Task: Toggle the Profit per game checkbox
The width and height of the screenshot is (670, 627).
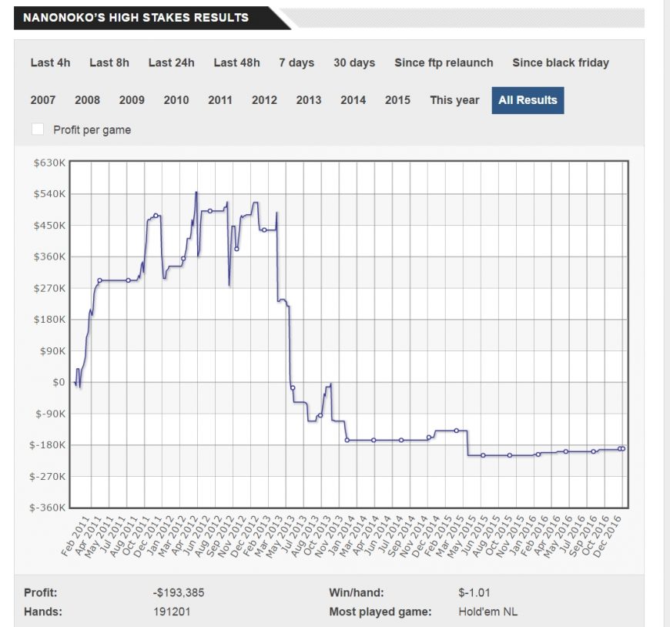Action: coord(37,129)
